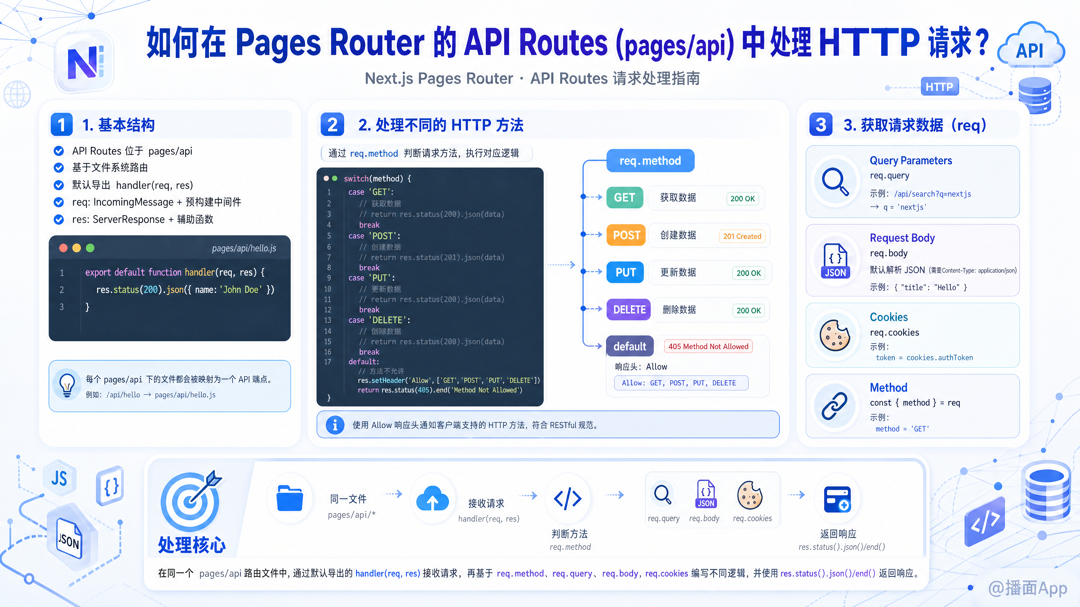
Task: Click the 200 OK status in the DELETE row
Action: 749,311
